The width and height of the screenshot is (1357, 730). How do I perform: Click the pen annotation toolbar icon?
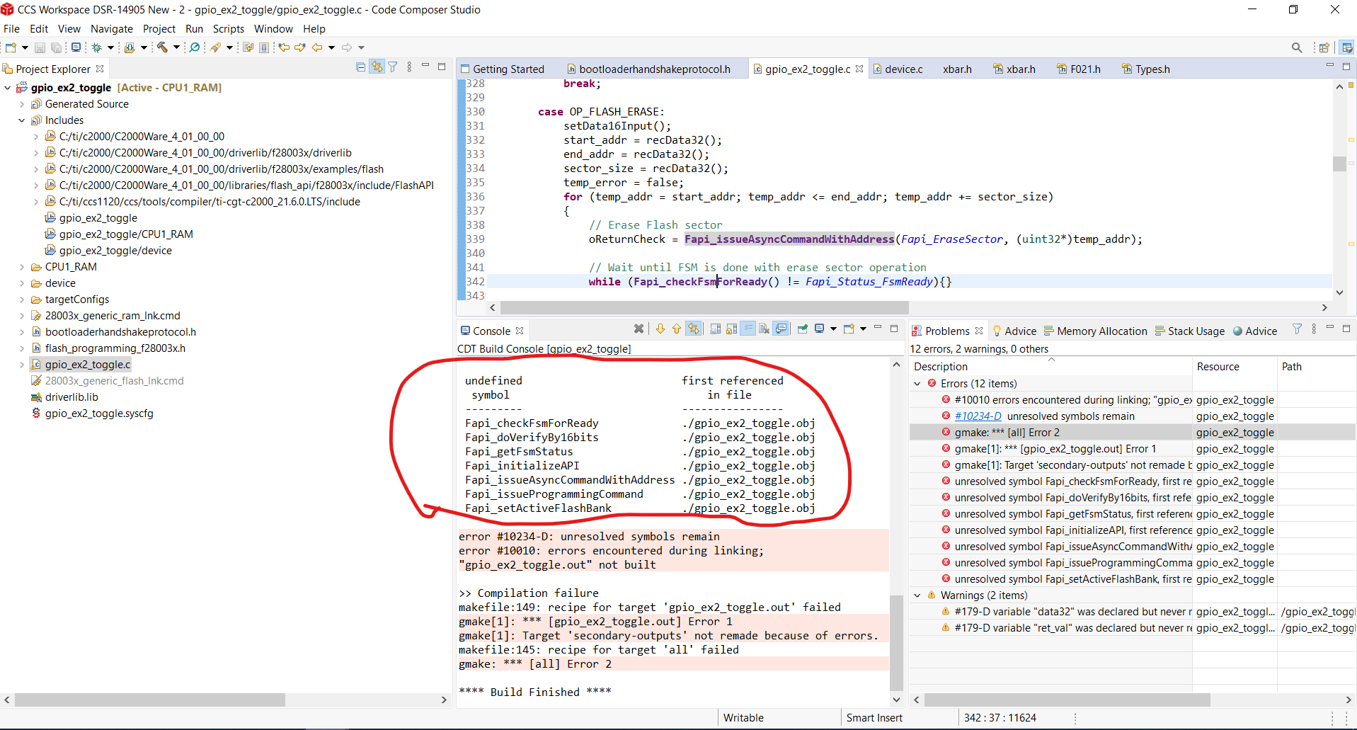point(215,47)
